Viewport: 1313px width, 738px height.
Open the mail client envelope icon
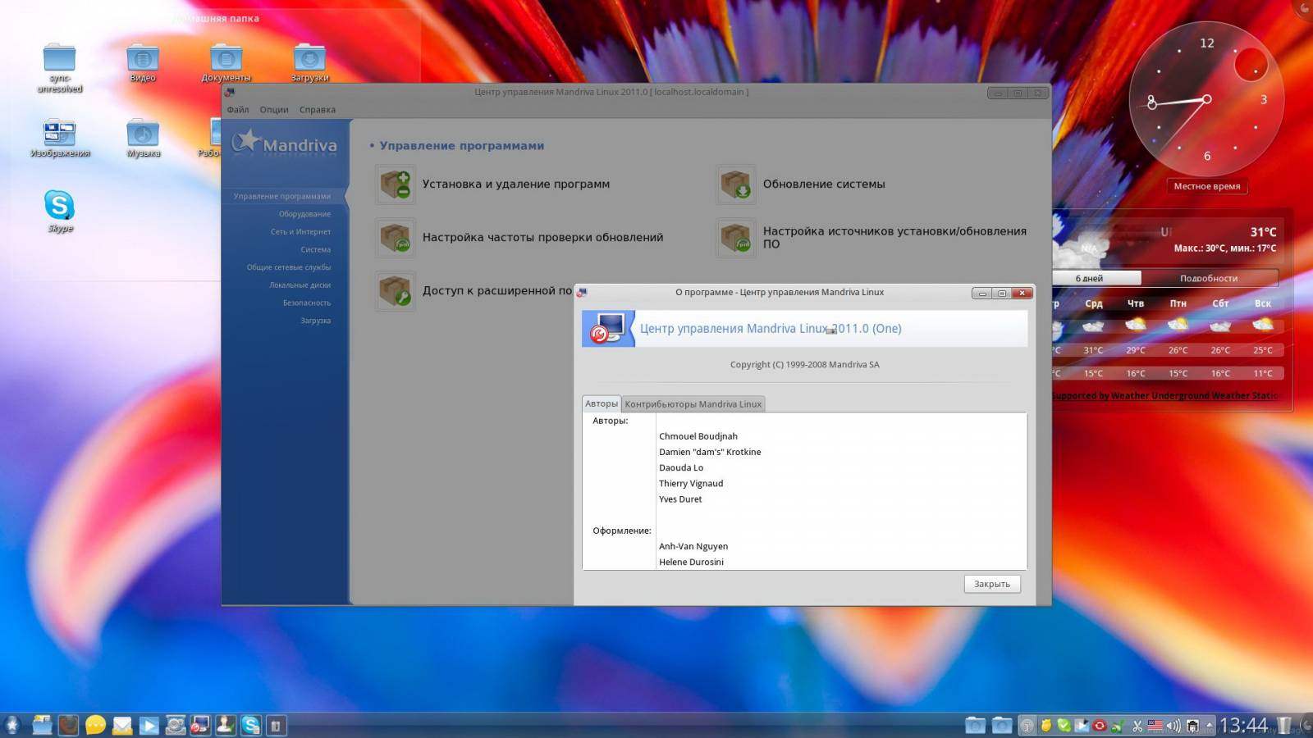(122, 725)
